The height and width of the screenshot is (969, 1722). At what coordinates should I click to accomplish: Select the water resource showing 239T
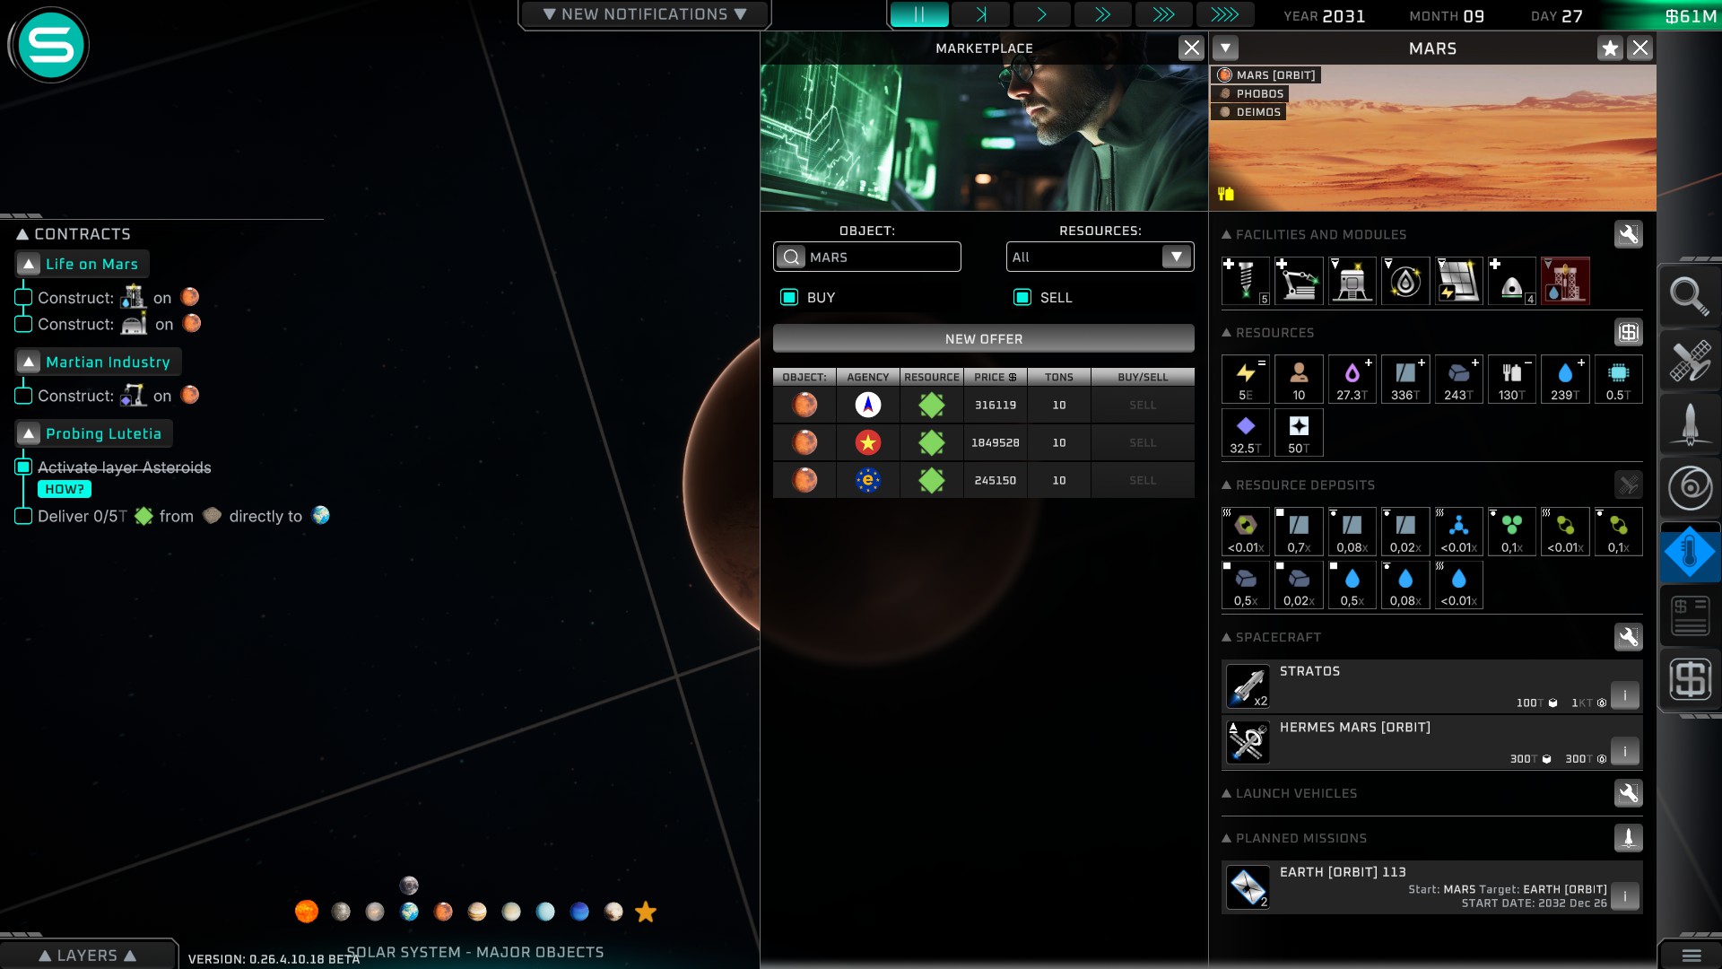click(1565, 380)
